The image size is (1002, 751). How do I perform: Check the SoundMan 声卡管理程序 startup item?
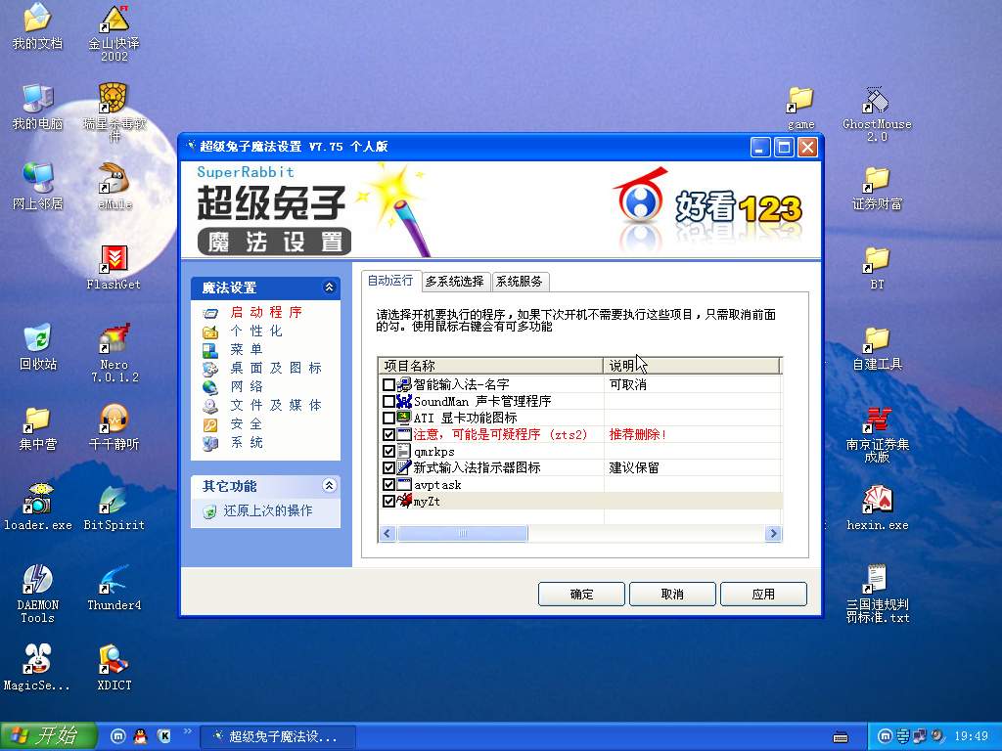(387, 402)
